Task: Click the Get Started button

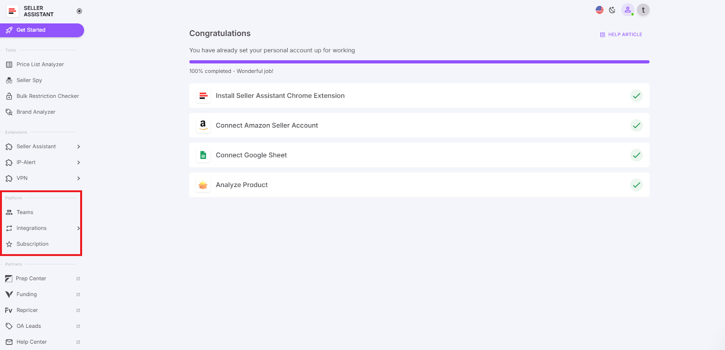Action: [x=42, y=30]
